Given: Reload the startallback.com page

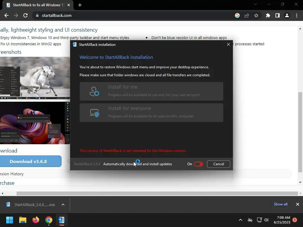Looking at the screenshot, I should (25, 15).
